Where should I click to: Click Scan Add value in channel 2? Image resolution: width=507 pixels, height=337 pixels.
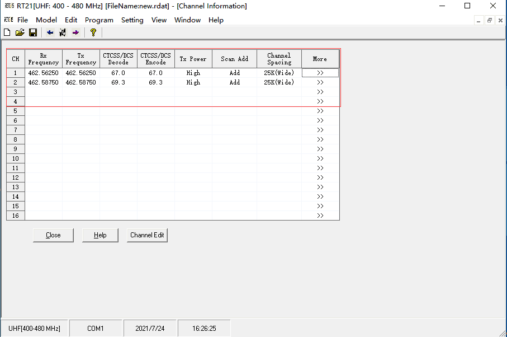(235, 82)
